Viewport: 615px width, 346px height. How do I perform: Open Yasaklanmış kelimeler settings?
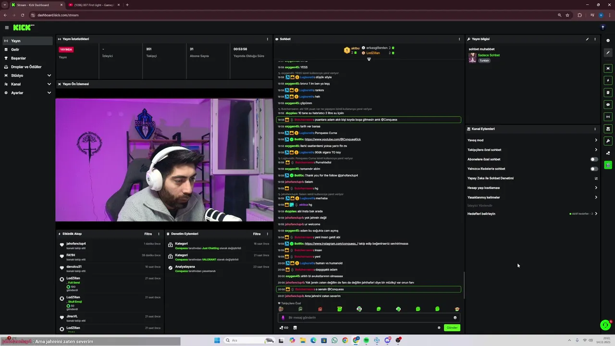[x=532, y=198]
